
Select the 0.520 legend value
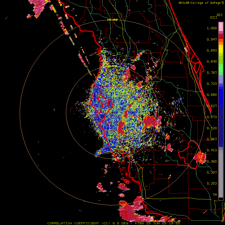[x=212, y=128]
